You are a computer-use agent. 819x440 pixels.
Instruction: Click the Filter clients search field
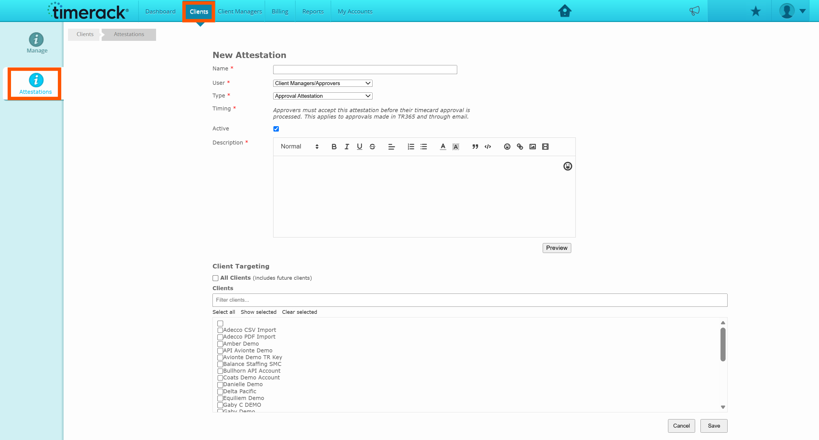coord(470,300)
